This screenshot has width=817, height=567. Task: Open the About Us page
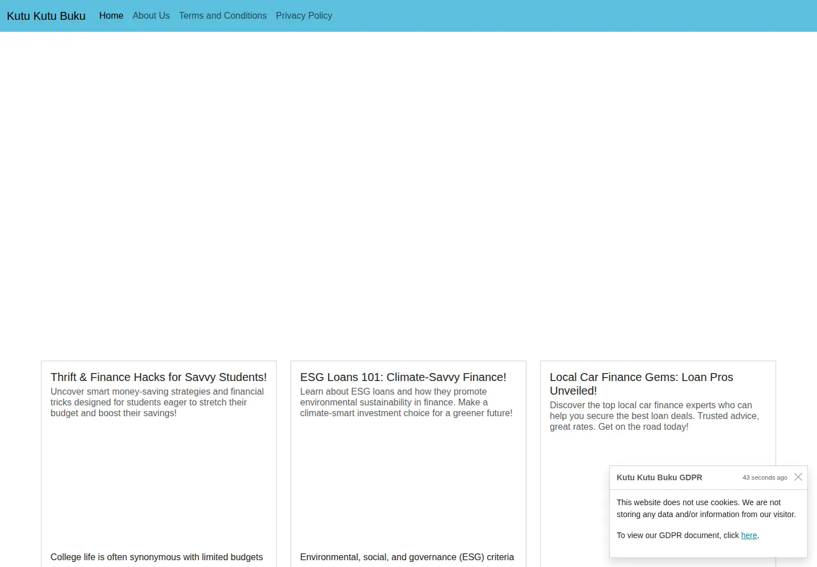[151, 16]
